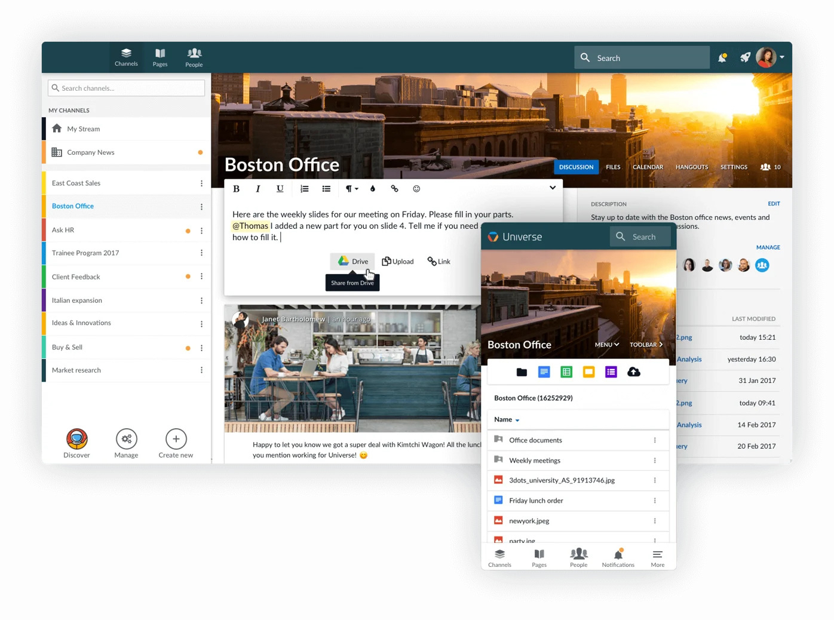Open options menu for Client Feedback

pyautogui.click(x=201, y=277)
